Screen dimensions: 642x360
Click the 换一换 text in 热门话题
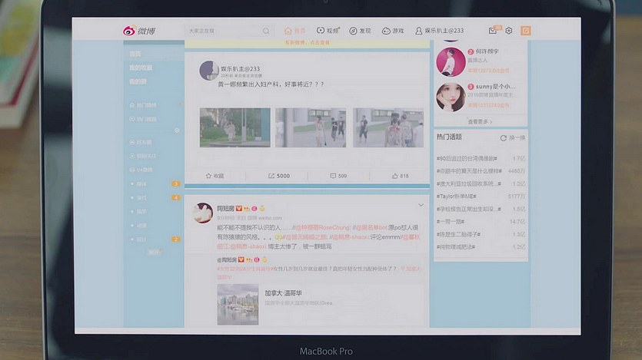[517, 137]
